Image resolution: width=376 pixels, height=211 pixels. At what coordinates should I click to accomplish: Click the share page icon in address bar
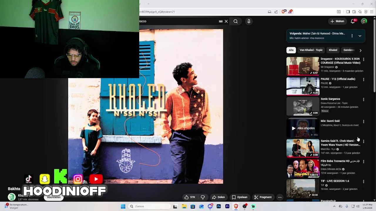(x=276, y=12)
